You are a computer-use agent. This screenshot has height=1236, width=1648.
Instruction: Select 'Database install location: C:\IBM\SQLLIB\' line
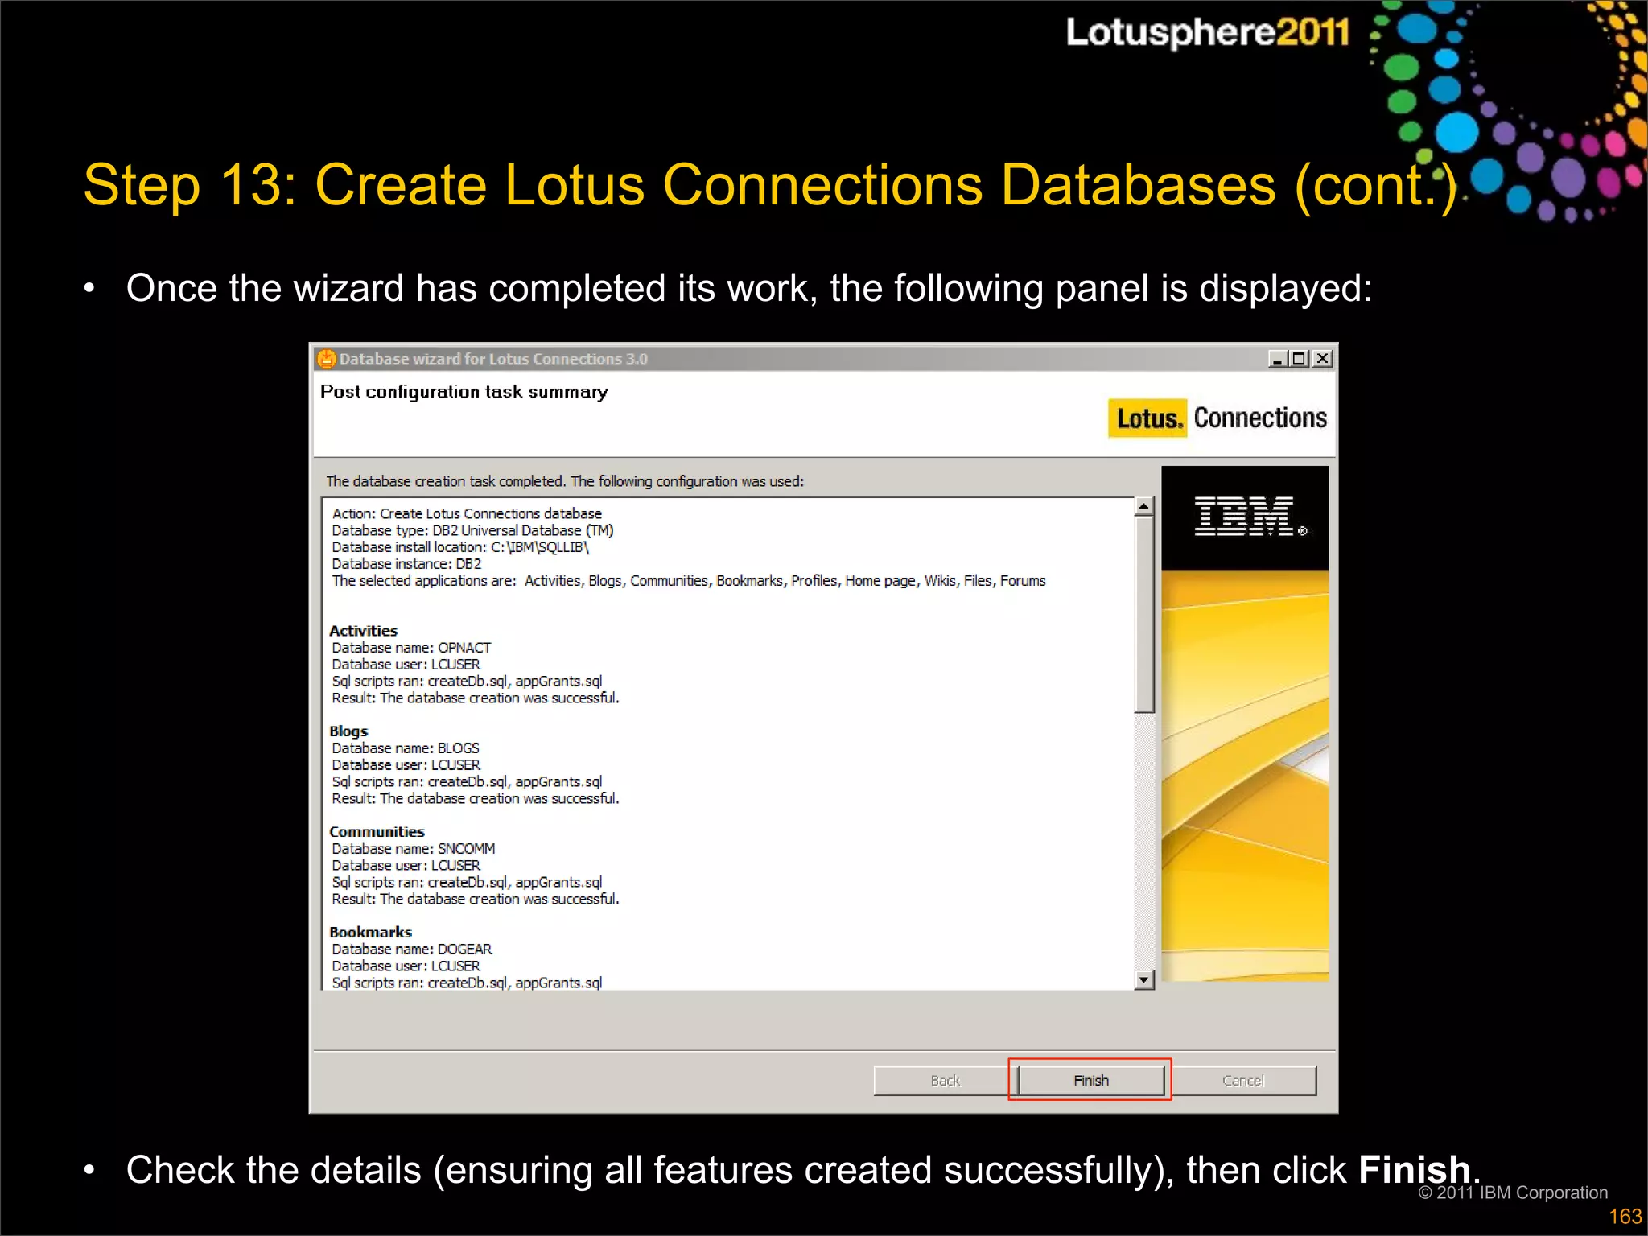click(x=460, y=547)
